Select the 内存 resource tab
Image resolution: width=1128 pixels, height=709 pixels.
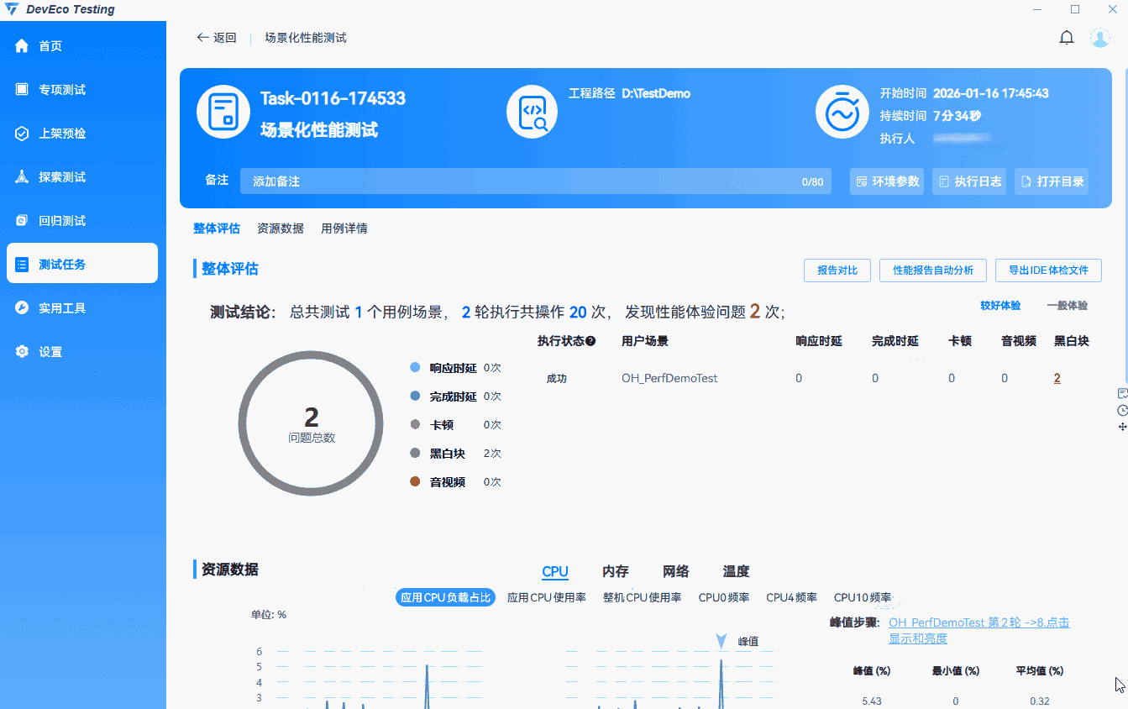point(616,572)
